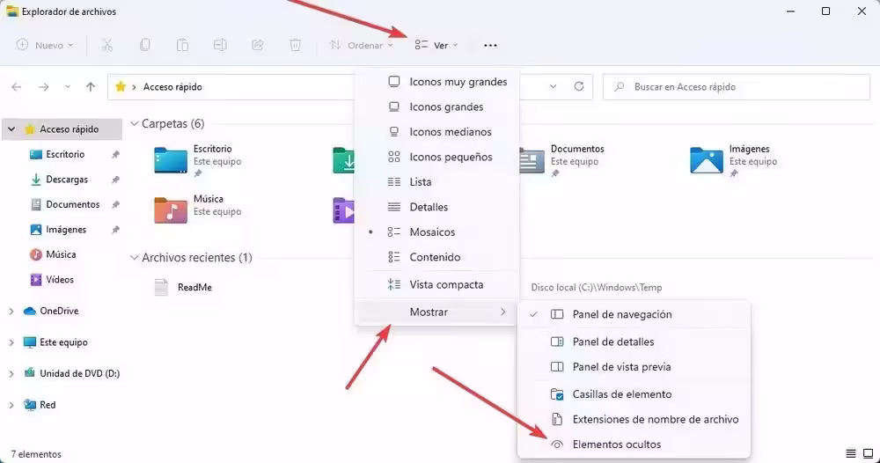Click the refresh icon beside address bar
The width and height of the screenshot is (880, 463).
[578, 87]
